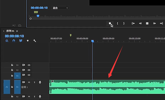The width and height of the screenshot is (165, 100).
Task: Toggle the Snap magnet icon
Action: point(14,41)
